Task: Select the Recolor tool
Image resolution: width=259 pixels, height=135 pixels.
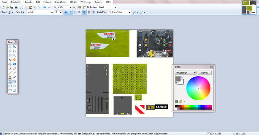Action: click(x=15, y=77)
